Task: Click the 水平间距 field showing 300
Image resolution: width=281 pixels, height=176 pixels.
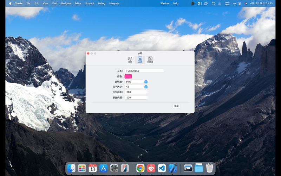Action: click(136, 92)
